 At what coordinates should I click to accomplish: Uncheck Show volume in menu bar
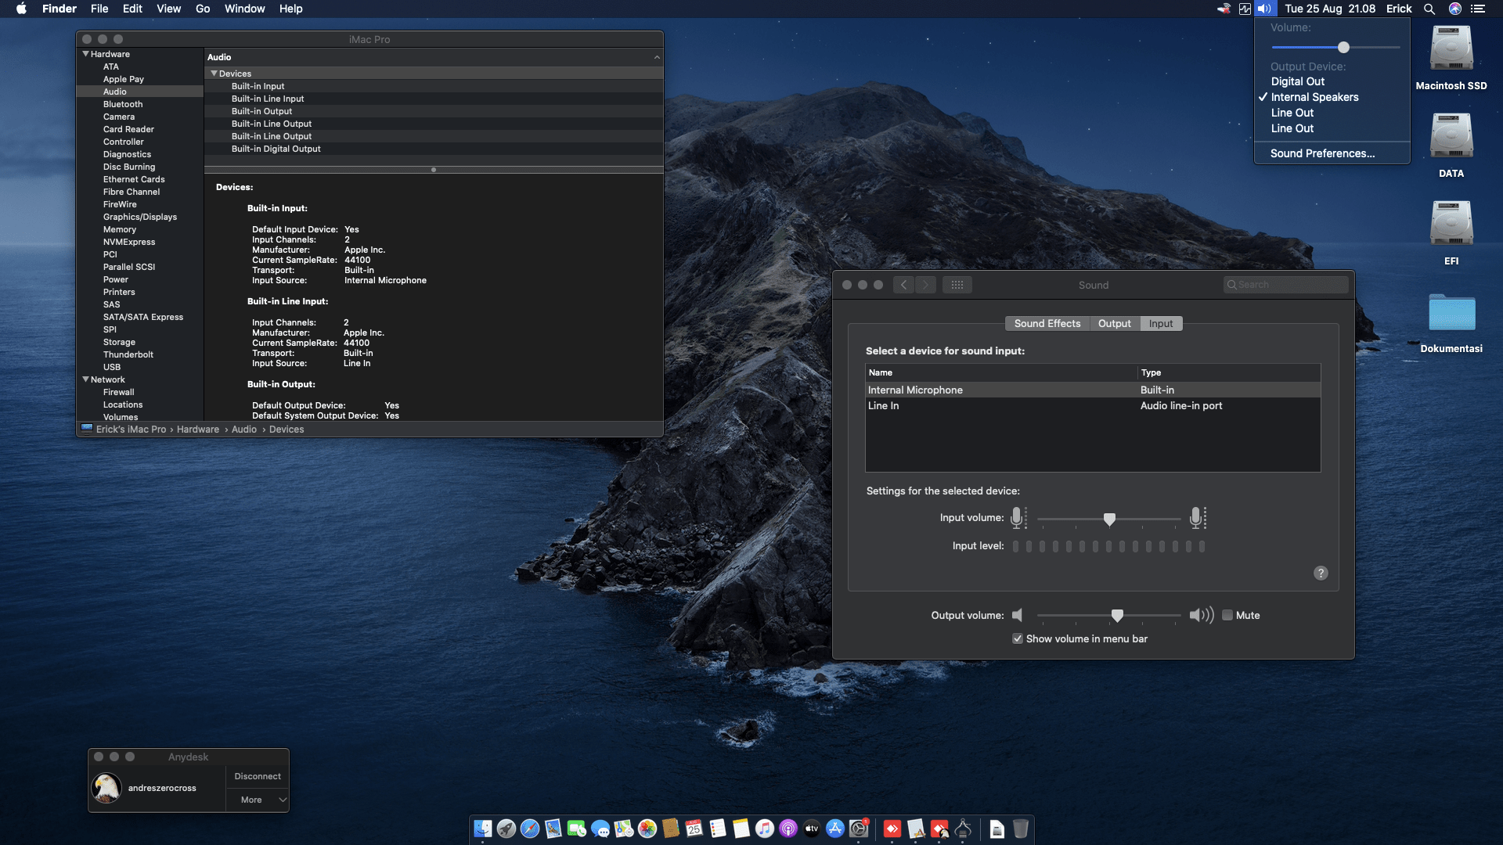[x=1018, y=638]
